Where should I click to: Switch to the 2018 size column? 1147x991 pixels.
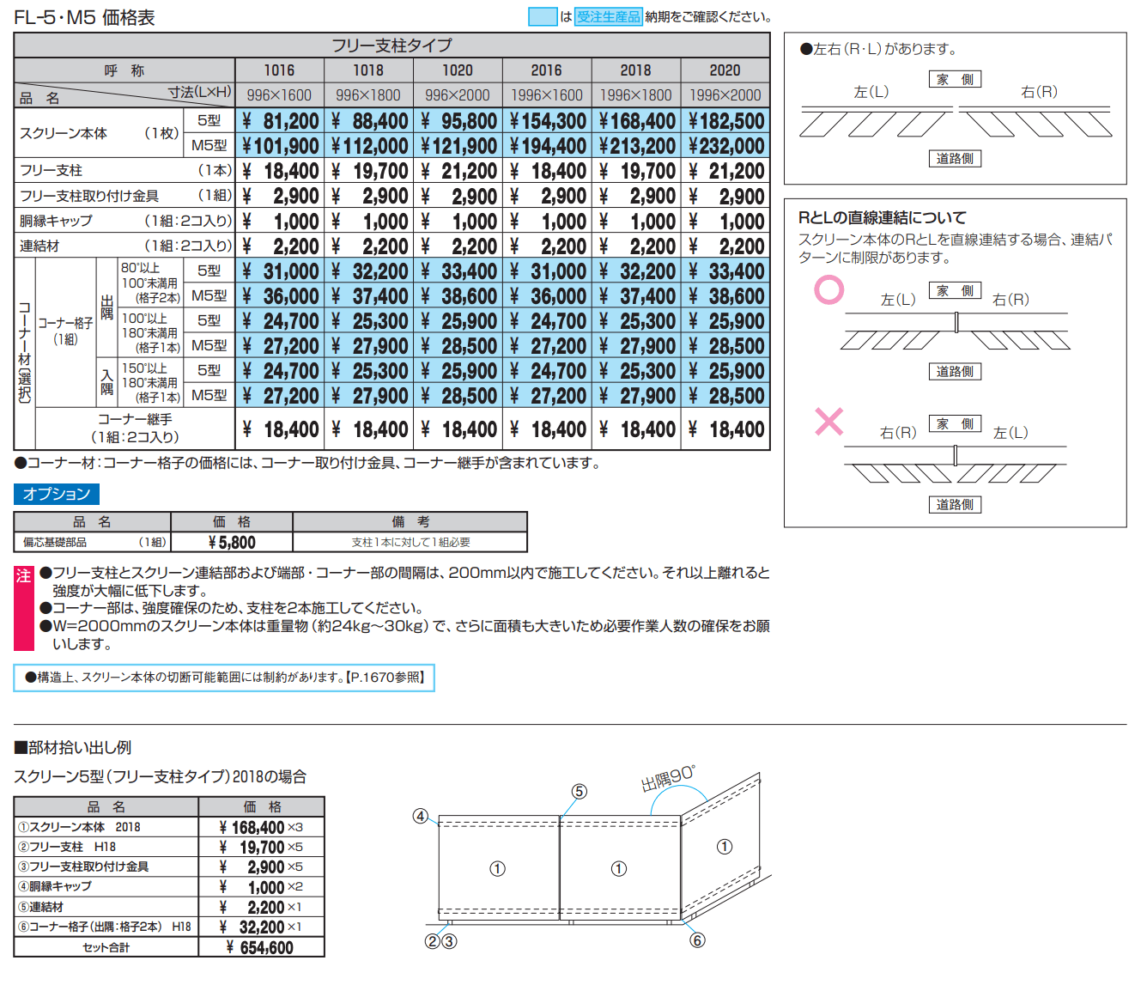634,70
